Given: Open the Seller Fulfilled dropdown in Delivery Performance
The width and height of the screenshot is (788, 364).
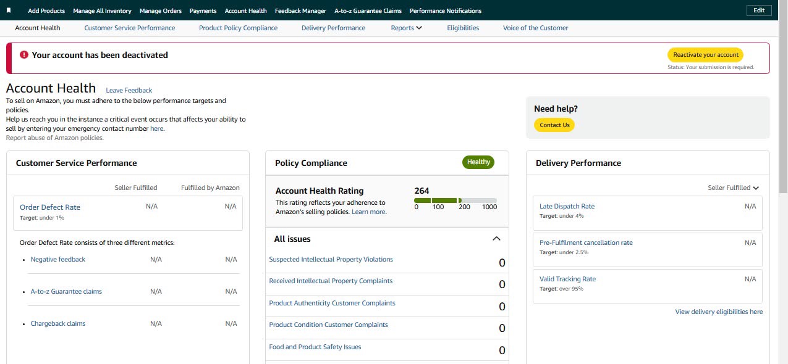Looking at the screenshot, I should click(x=734, y=188).
